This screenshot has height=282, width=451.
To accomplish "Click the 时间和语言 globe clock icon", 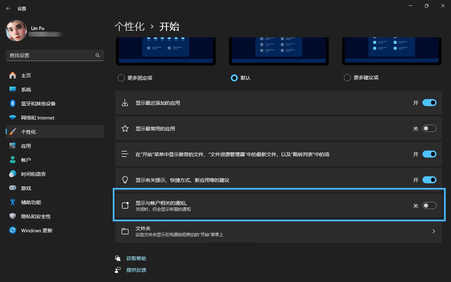I will tap(13, 174).
